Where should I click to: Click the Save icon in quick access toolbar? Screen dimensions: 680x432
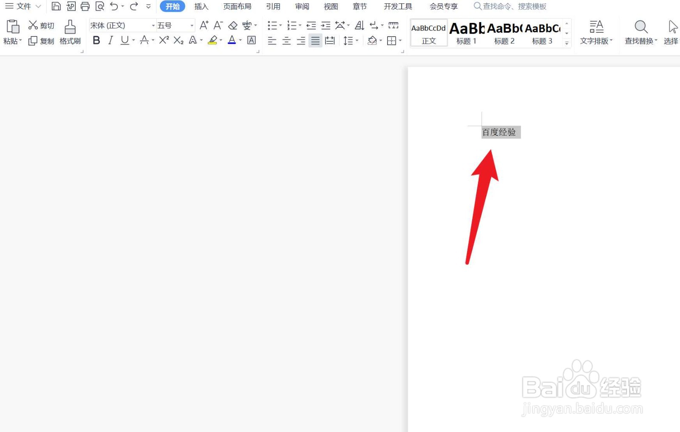56,6
